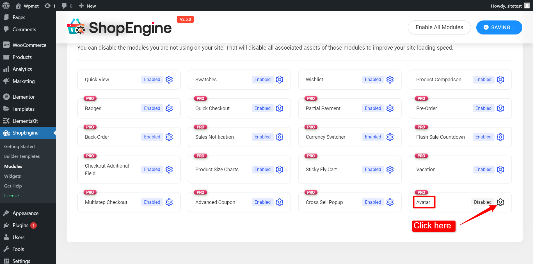Open the Builder Templates menu entry
The height and width of the screenshot is (264, 533).
click(x=22, y=156)
